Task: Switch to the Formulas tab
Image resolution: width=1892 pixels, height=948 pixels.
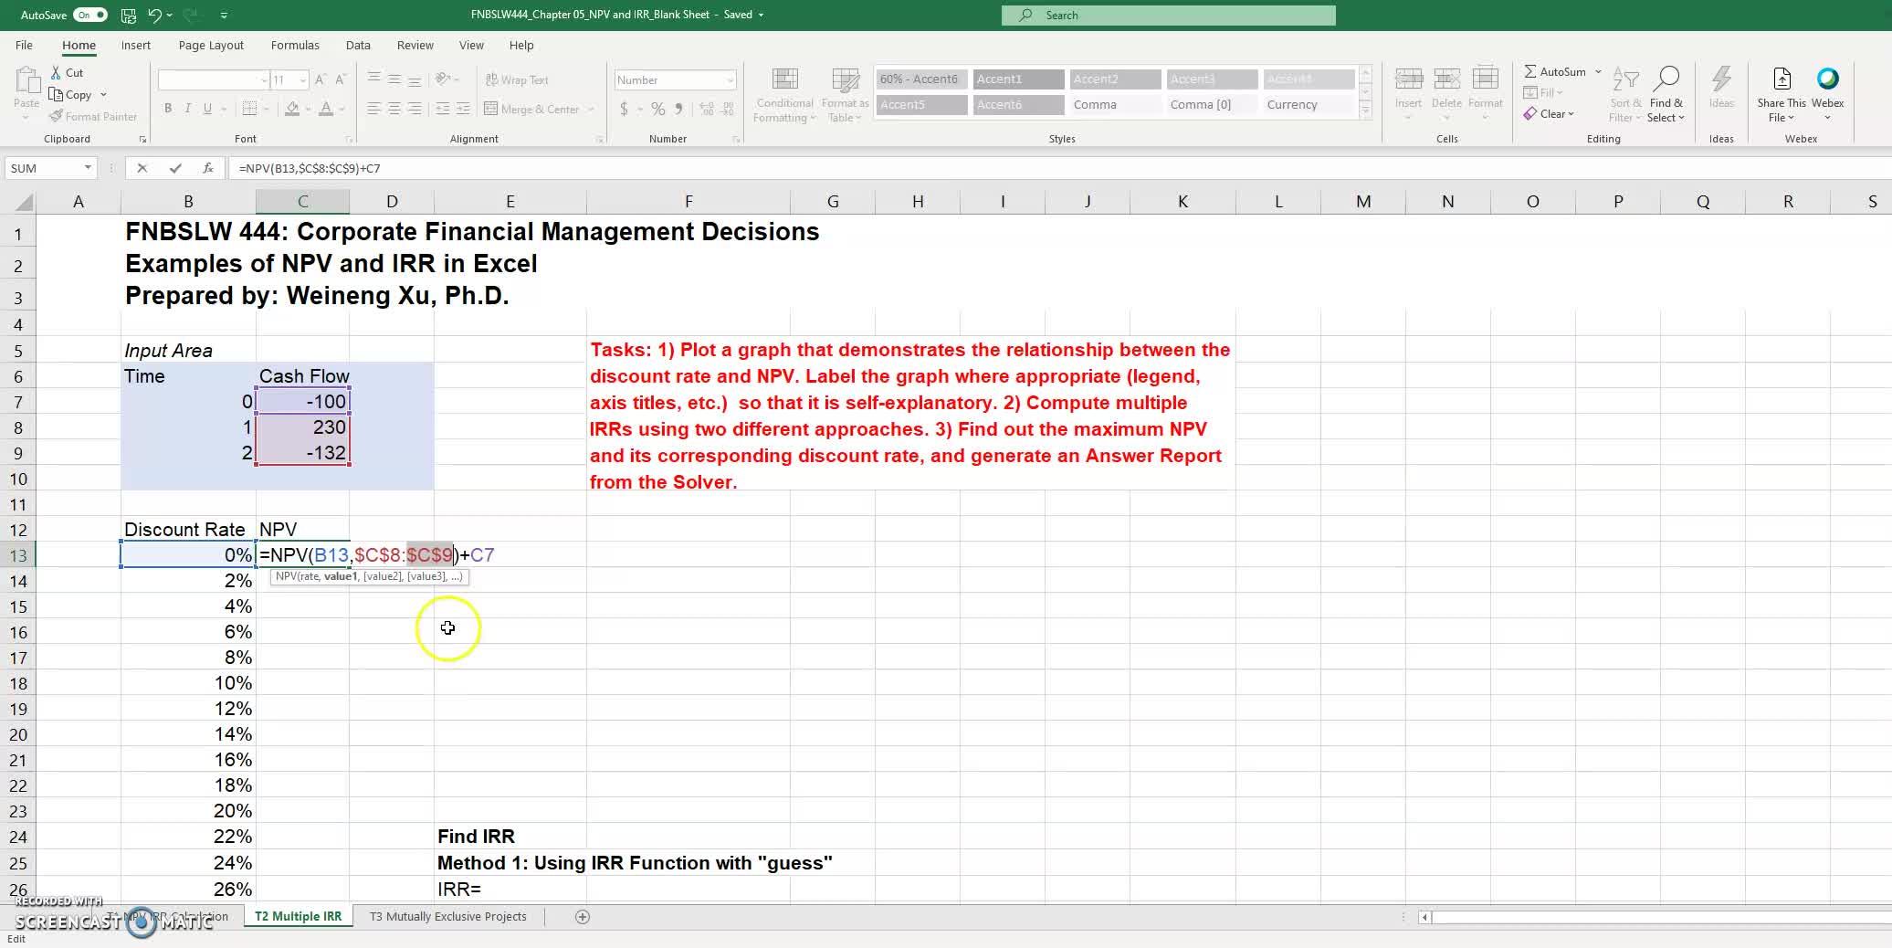Action: 295,45
